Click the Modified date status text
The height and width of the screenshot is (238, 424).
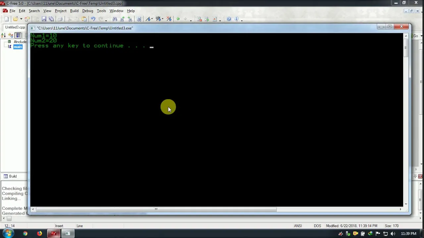click(x=351, y=226)
